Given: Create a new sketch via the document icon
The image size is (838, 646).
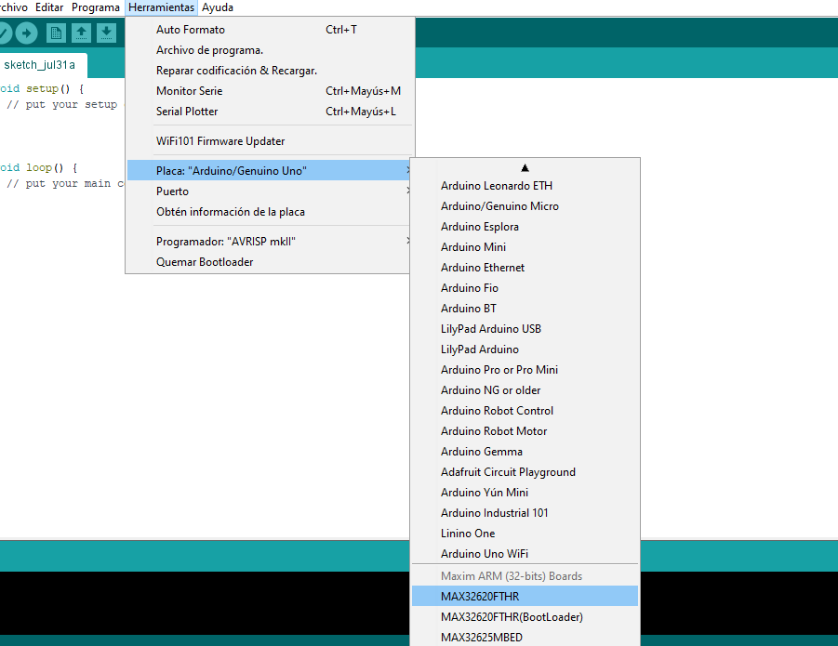Looking at the screenshot, I should click(56, 32).
